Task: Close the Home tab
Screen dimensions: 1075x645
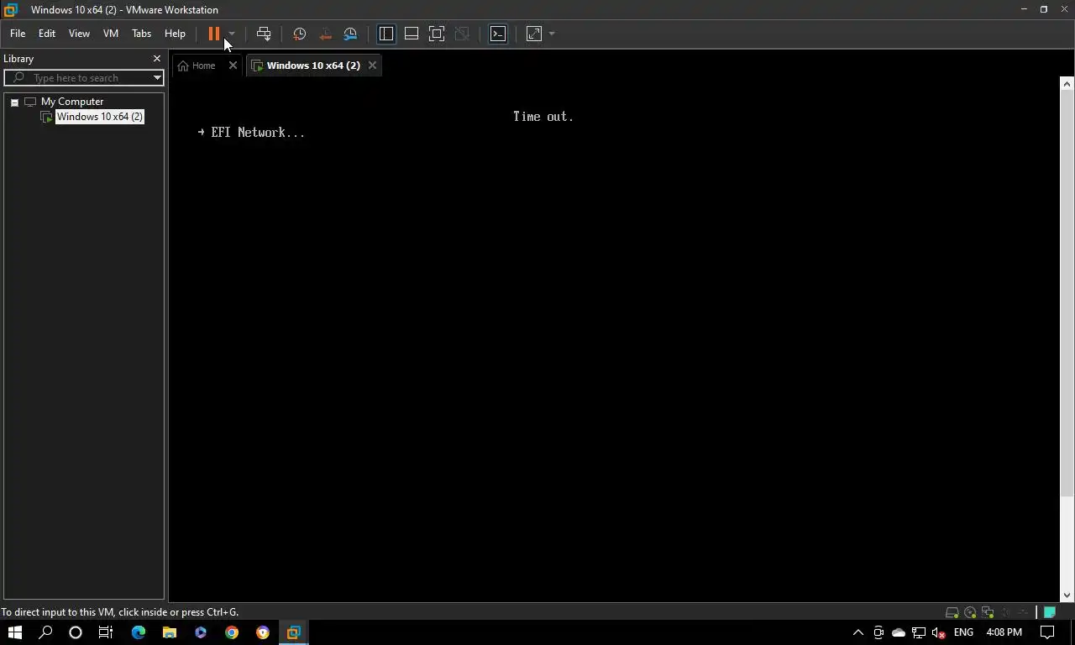Action: [233, 66]
